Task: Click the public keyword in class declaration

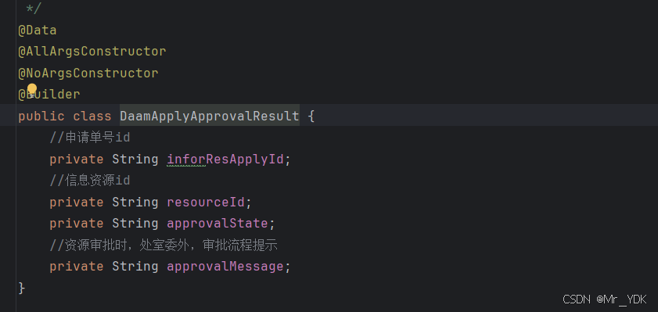Action: click(x=41, y=117)
